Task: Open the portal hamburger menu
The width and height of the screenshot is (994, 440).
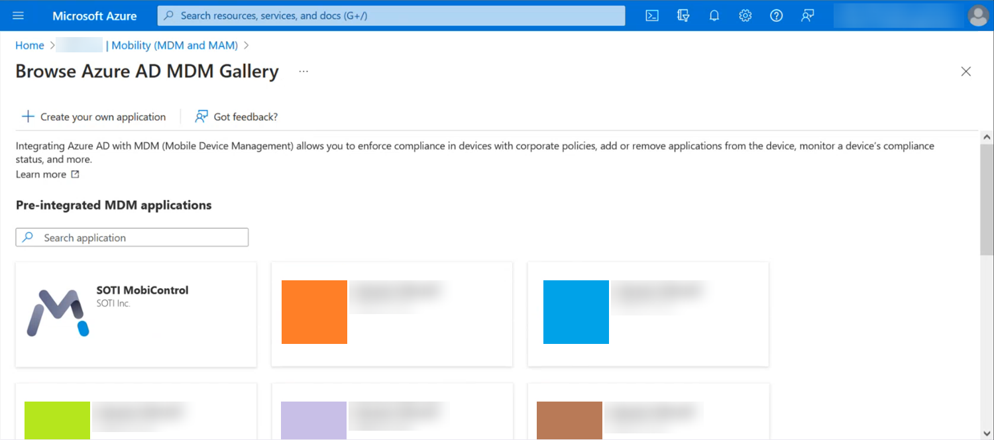Action: (18, 15)
